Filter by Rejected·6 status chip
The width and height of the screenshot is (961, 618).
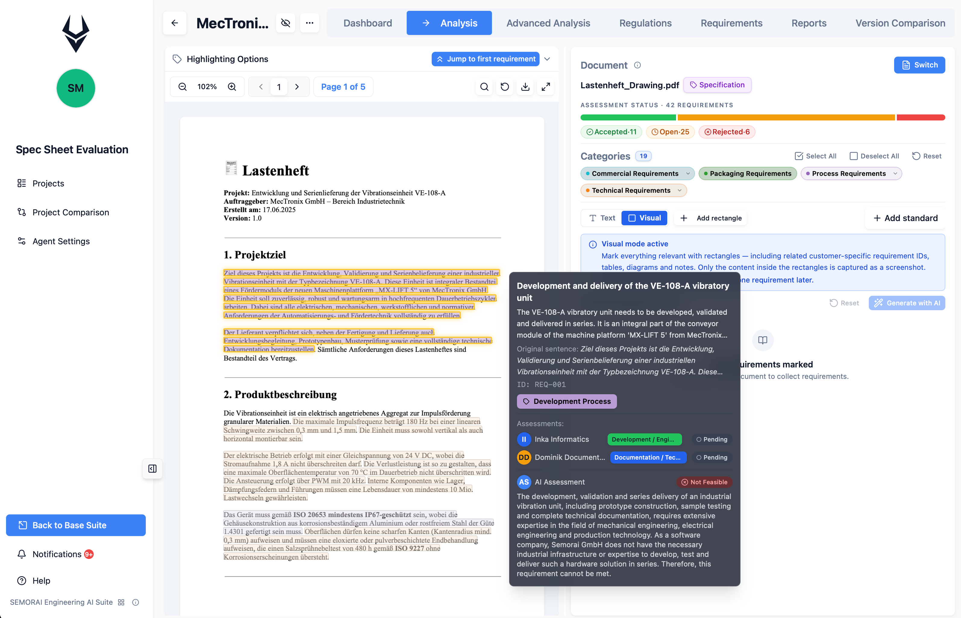click(727, 132)
